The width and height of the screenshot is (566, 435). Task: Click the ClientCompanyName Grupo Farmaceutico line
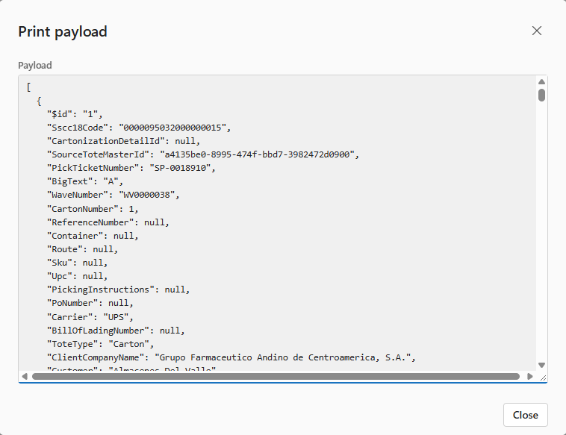click(x=231, y=357)
